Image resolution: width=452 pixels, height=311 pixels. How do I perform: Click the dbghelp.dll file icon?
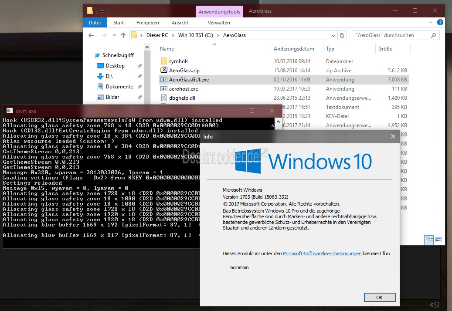tap(164, 98)
